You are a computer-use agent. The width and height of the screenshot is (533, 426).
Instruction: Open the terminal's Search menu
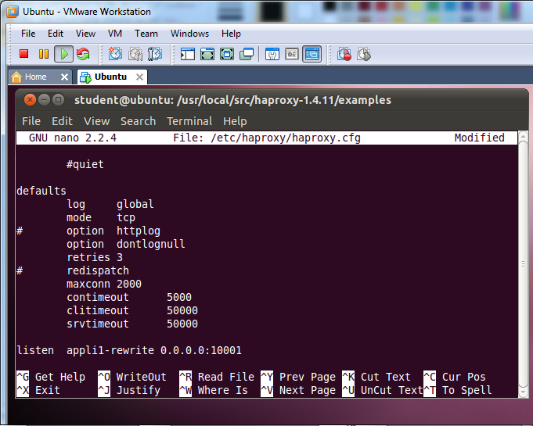tap(138, 121)
